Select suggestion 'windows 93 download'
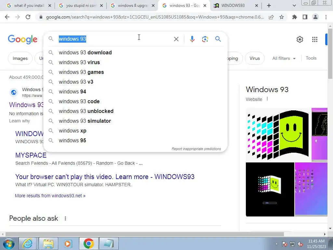This screenshot has width=333, height=250. tap(135, 52)
